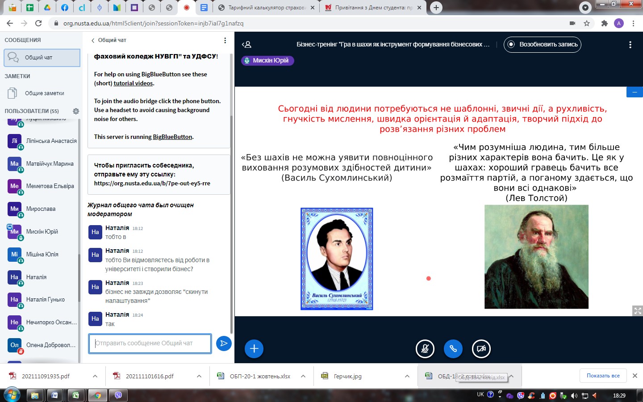The image size is (643, 402).
Task: Select user Олена Доброволь...
Action: pos(42,345)
